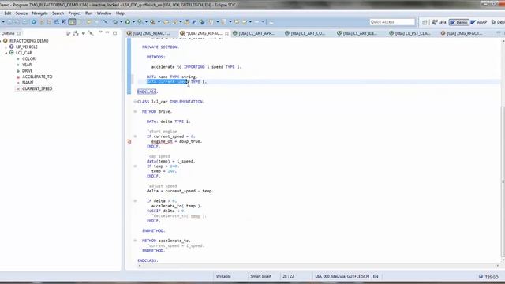Open the Source menu

pos(21,13)
